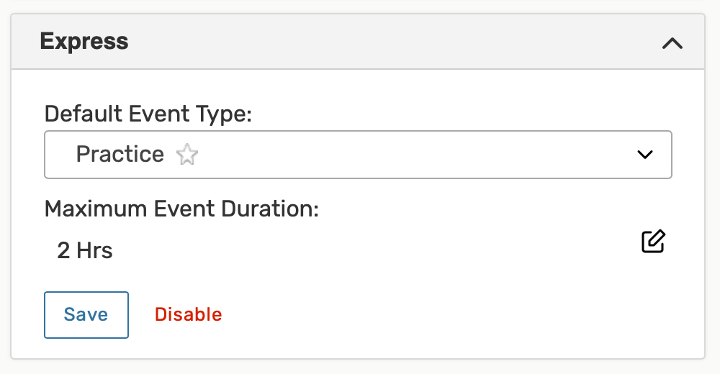
Task: Click the Express section title
Action: coord(84,41)
